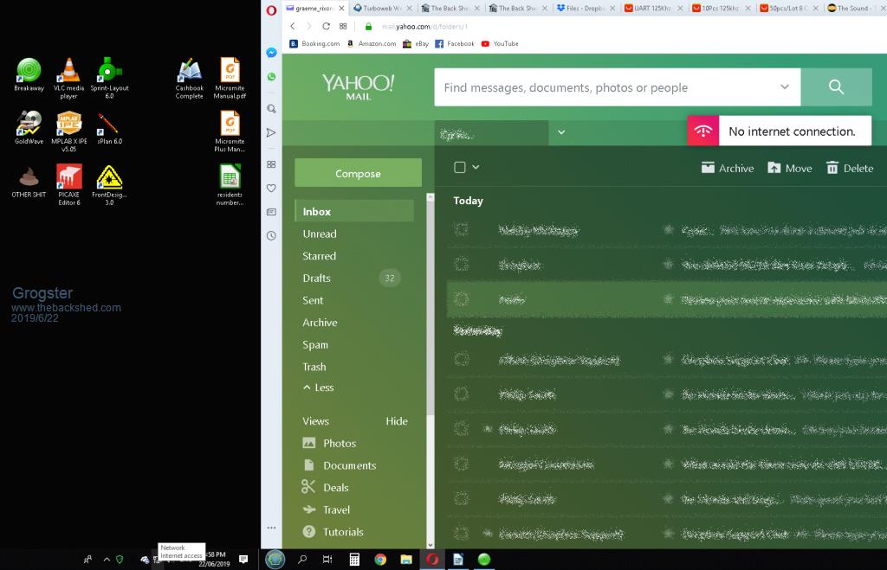This screenshot has width=887, height=570.
Task: Open the History clock icon in Opera sidebar
Action: 271,235
